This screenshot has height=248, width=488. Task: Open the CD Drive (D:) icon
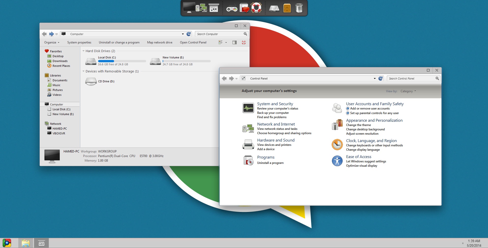91,82
